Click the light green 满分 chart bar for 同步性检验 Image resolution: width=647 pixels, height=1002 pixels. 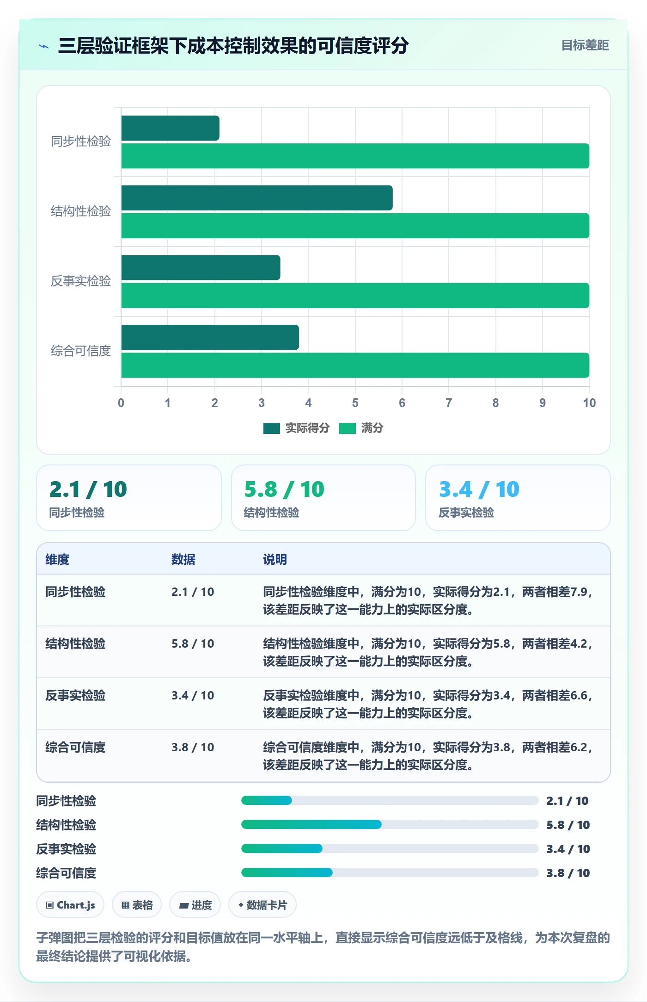pos(355,156)
